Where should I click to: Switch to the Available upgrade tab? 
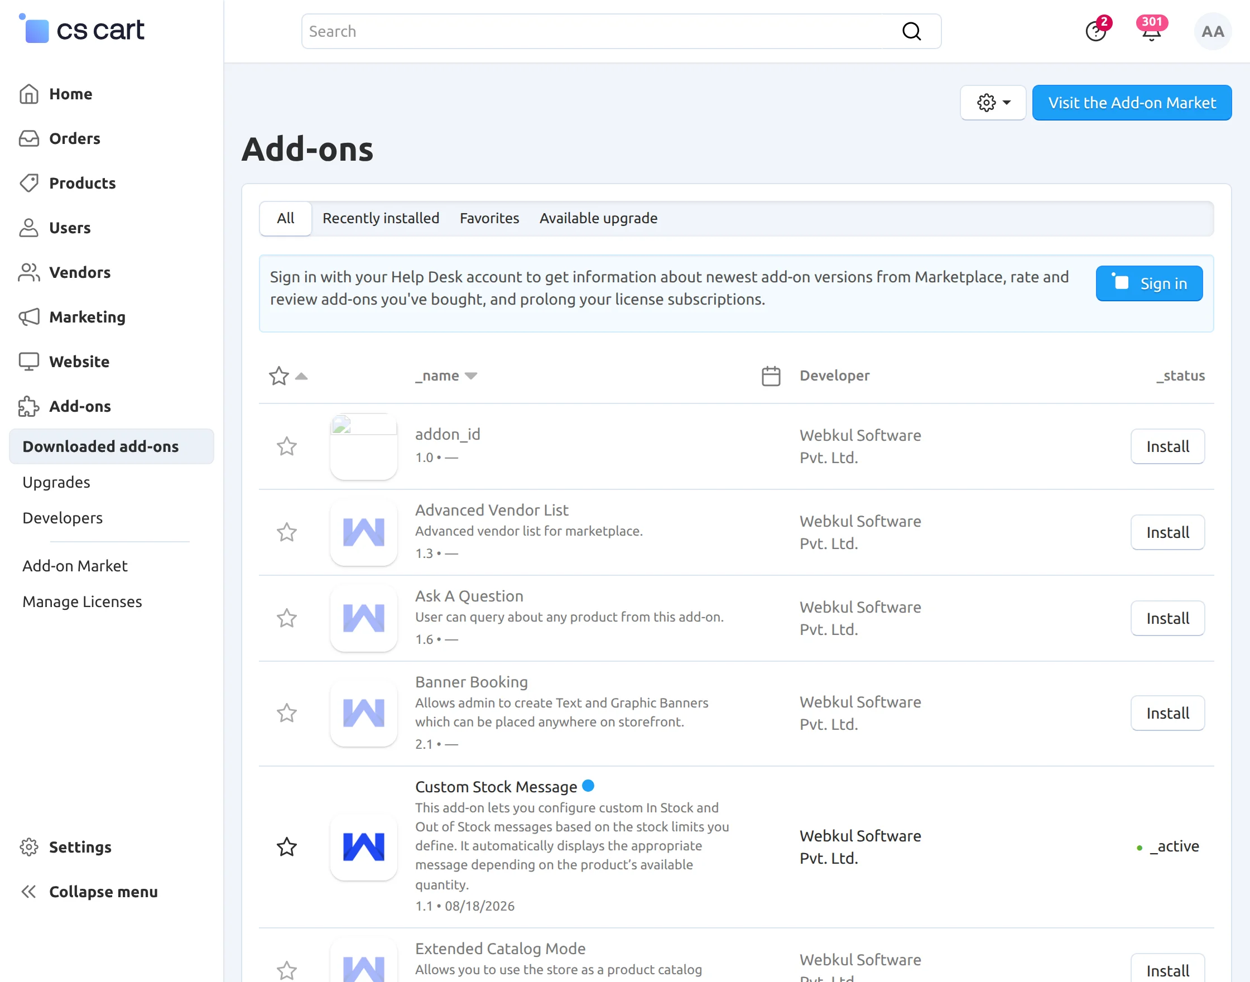point(598,219)
